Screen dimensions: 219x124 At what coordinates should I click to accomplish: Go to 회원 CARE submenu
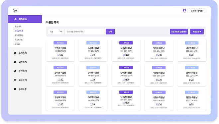point(19,40)
